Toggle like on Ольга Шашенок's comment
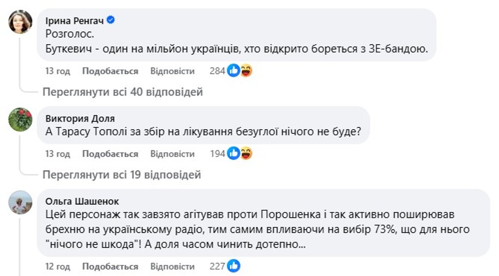This screenshot has width=499, height=276. coord(109,266)
